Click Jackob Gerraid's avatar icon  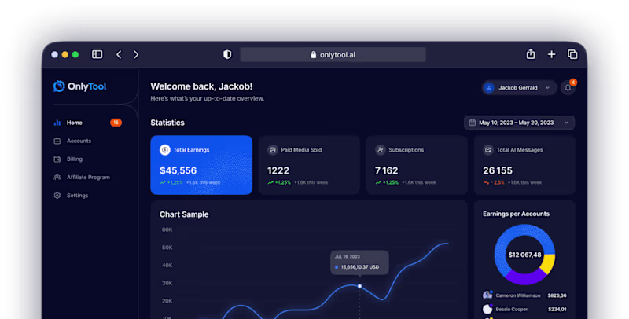coord(488,88)
